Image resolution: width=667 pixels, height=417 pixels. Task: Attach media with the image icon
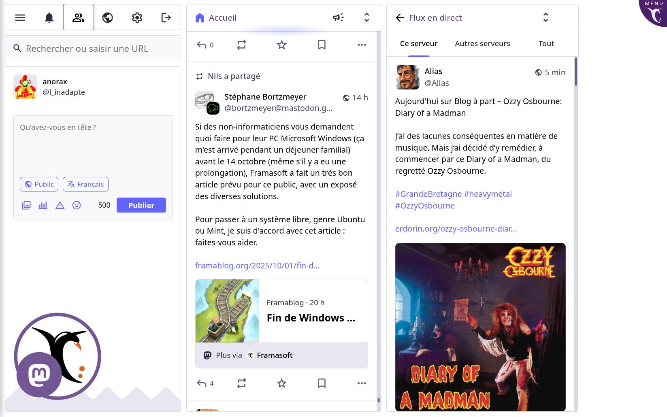tap(26, 205)
